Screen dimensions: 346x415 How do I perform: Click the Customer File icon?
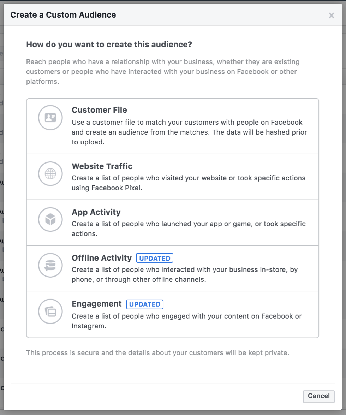pos(50,117)
